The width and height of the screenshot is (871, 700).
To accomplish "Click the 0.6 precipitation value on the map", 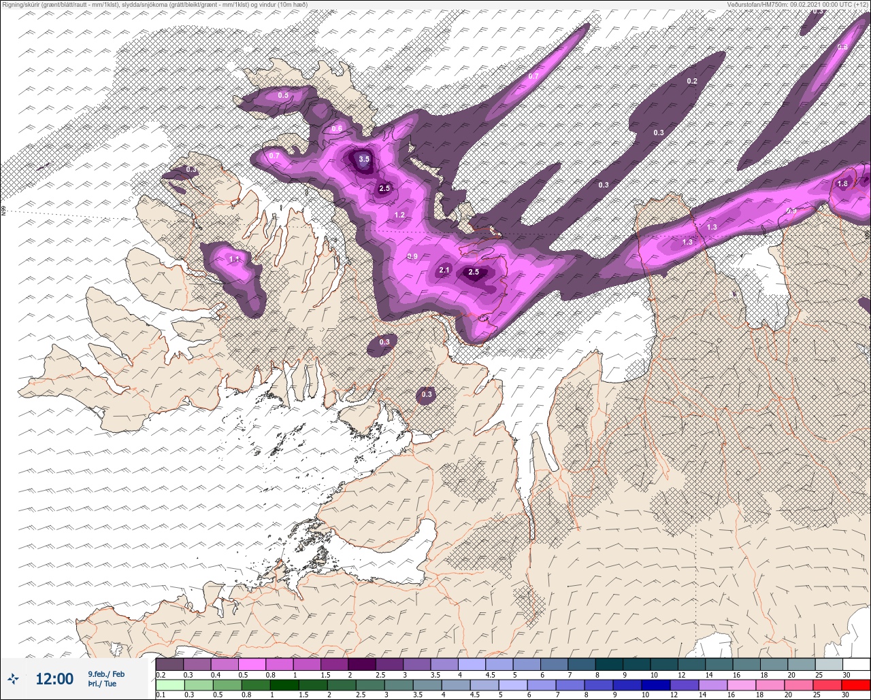I will pos(337,129).
